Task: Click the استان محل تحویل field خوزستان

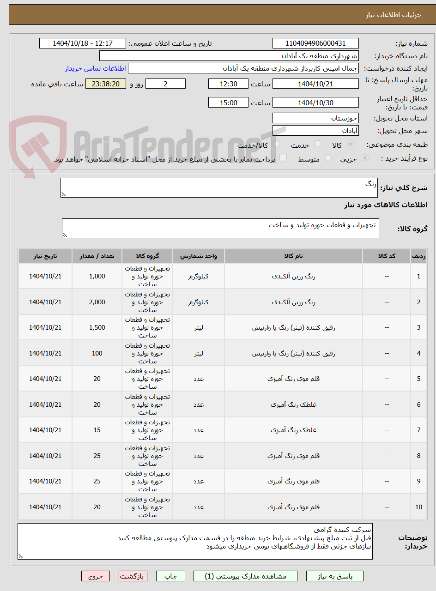Action: coord(315,118)
